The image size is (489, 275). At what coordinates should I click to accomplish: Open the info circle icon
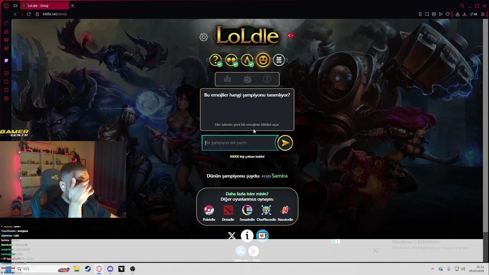247,236
